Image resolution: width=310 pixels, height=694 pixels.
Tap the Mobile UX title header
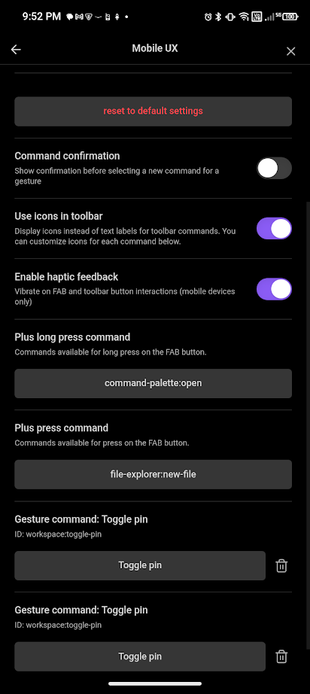[155, 49]
